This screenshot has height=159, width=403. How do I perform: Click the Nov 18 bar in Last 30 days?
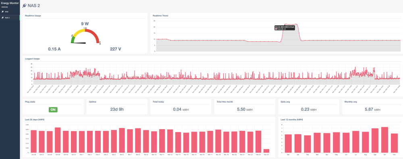[218, 141]
